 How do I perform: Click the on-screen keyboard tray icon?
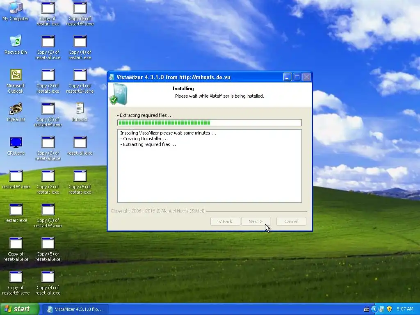coord(367,309)
